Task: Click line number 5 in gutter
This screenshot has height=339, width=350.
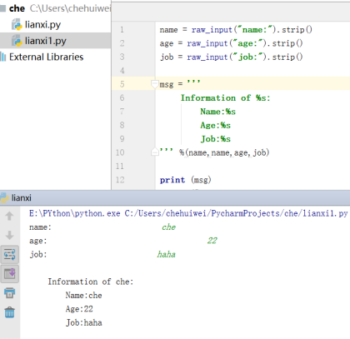Action: [122, 84]
